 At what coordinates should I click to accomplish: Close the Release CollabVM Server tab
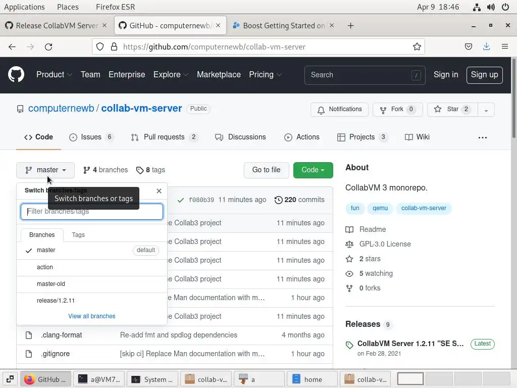[104, 25]
